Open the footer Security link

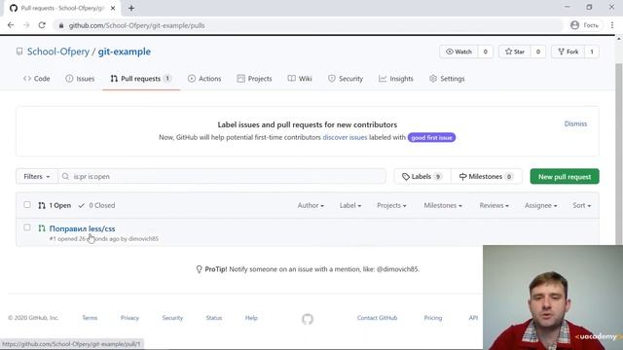(x=172, y=318)
